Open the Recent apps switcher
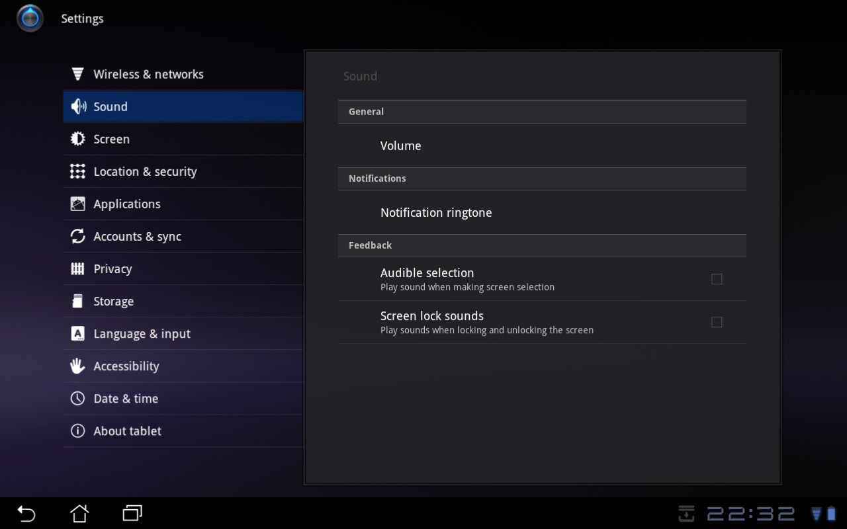Viewport: 847px width, 529px height. [132, 513]
